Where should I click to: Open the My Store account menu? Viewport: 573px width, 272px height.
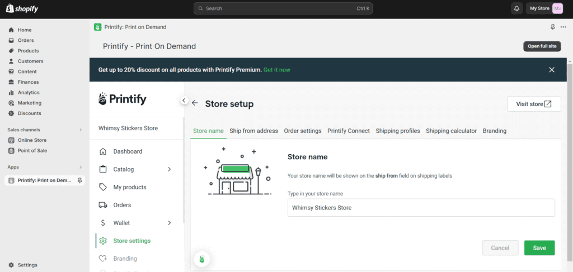pos(546,8)
